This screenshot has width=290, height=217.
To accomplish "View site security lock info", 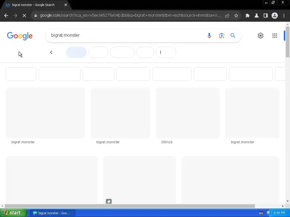I will tap(36, 16).
